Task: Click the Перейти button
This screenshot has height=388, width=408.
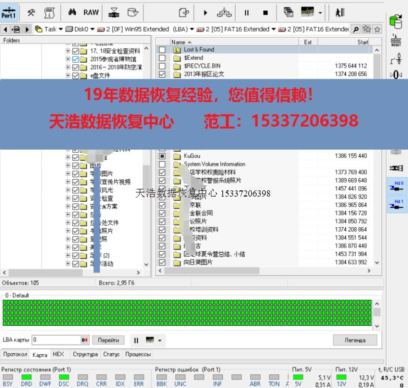Action: 108,340
